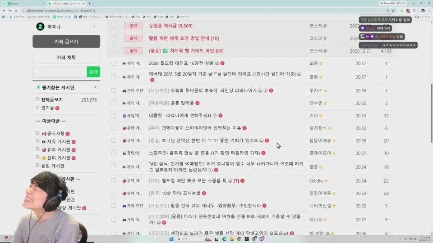Check the box for 투더문의 후속작 post
433x243 pixels.
pyautogui.click(x=114, y=90)
